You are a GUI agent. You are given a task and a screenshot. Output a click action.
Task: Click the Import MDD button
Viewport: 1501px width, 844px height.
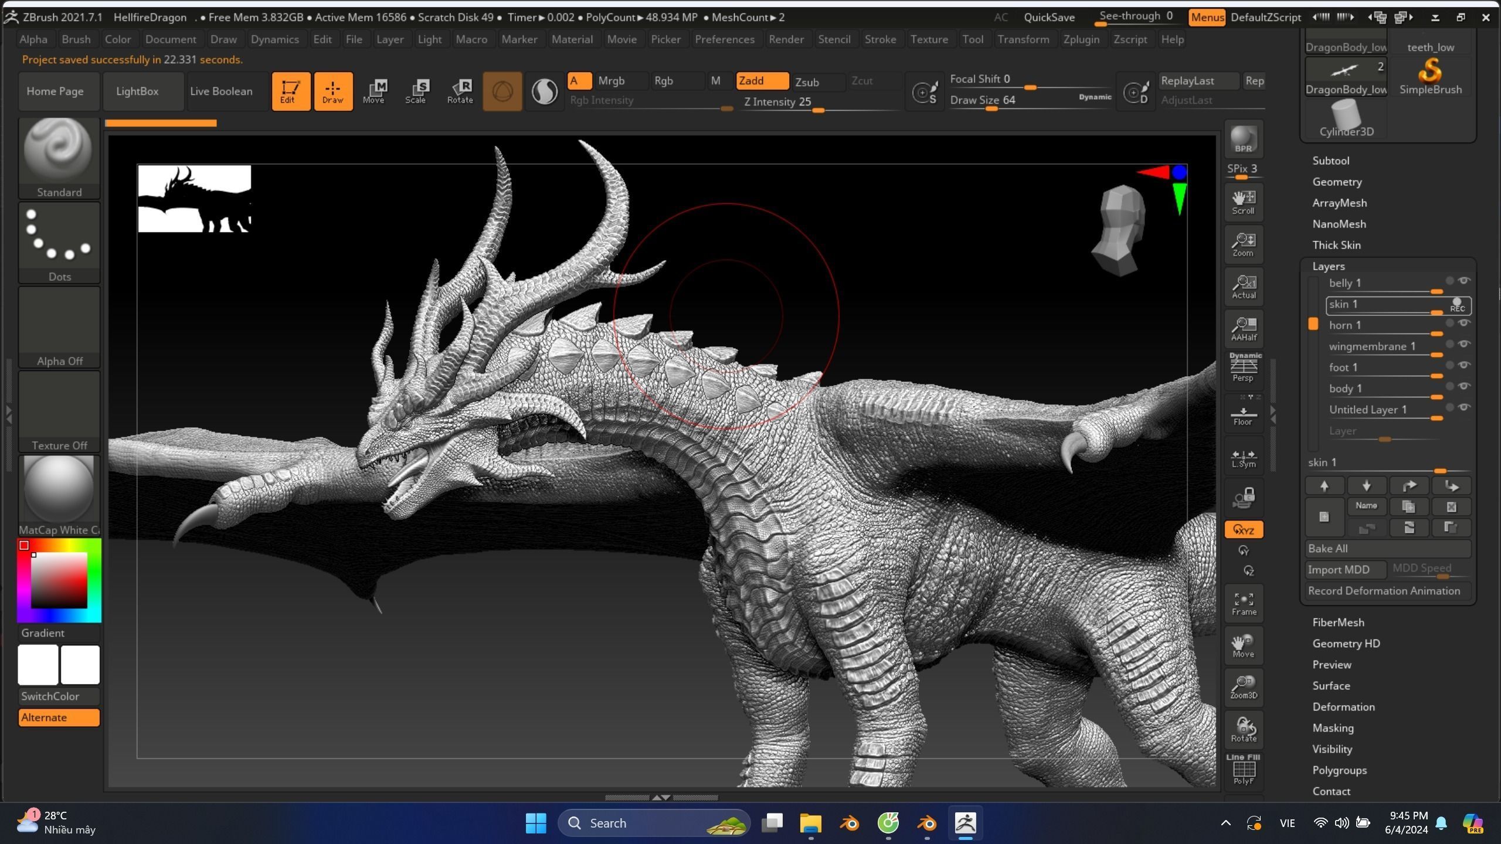tap(1345, 570)
